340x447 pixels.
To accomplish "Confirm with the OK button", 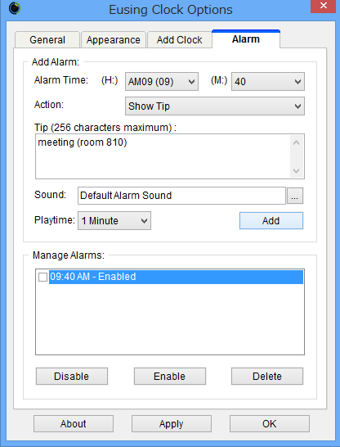I will pos(270,423).
